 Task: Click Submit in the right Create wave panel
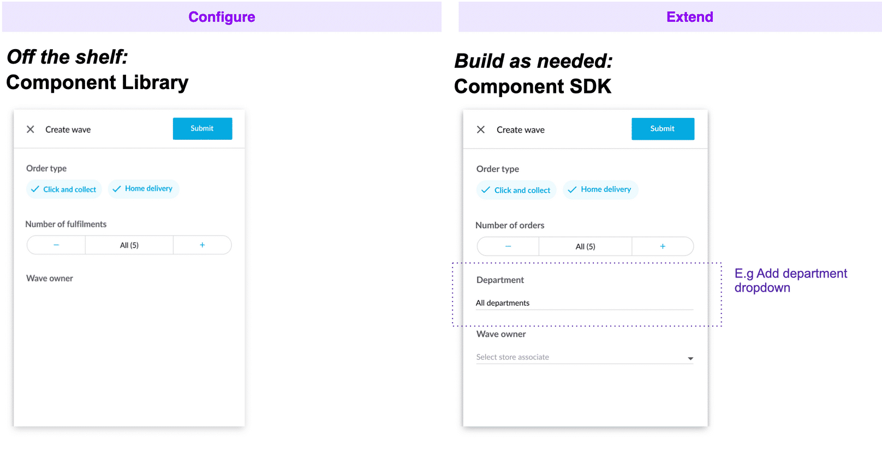click(663, 128)
